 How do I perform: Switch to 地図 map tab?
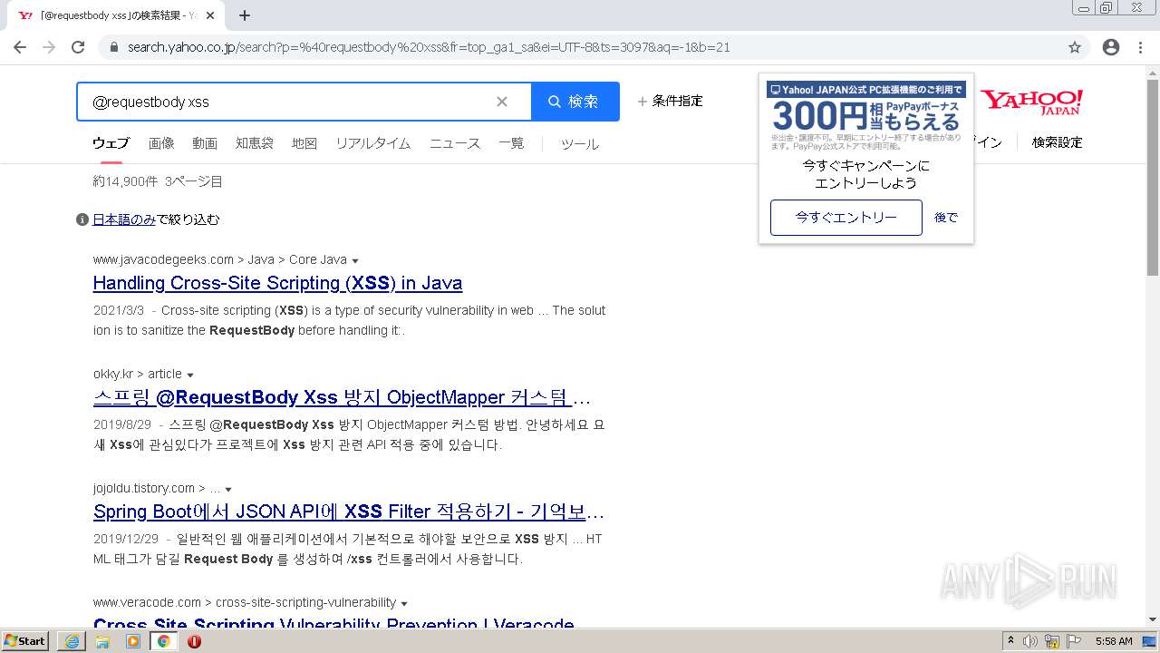[304, 143]
